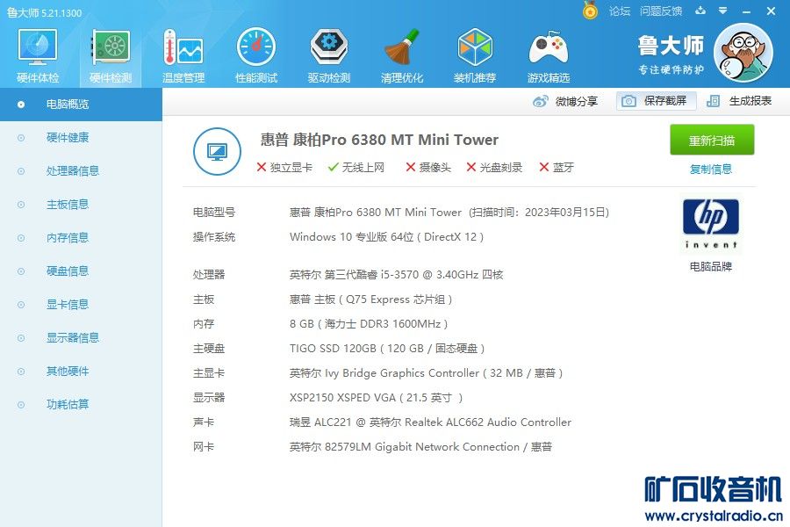
Task: Click the 鲁大师 5.21.1300 title text
Action: (45, 12)
